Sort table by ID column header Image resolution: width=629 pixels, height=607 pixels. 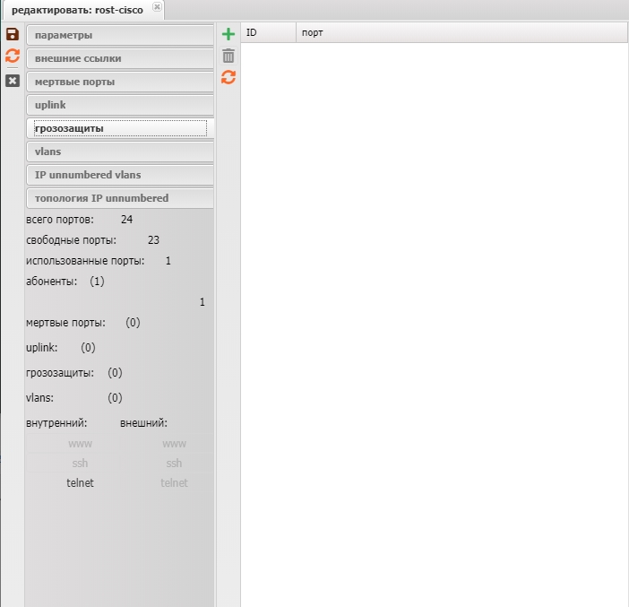[x=268, y=32]
